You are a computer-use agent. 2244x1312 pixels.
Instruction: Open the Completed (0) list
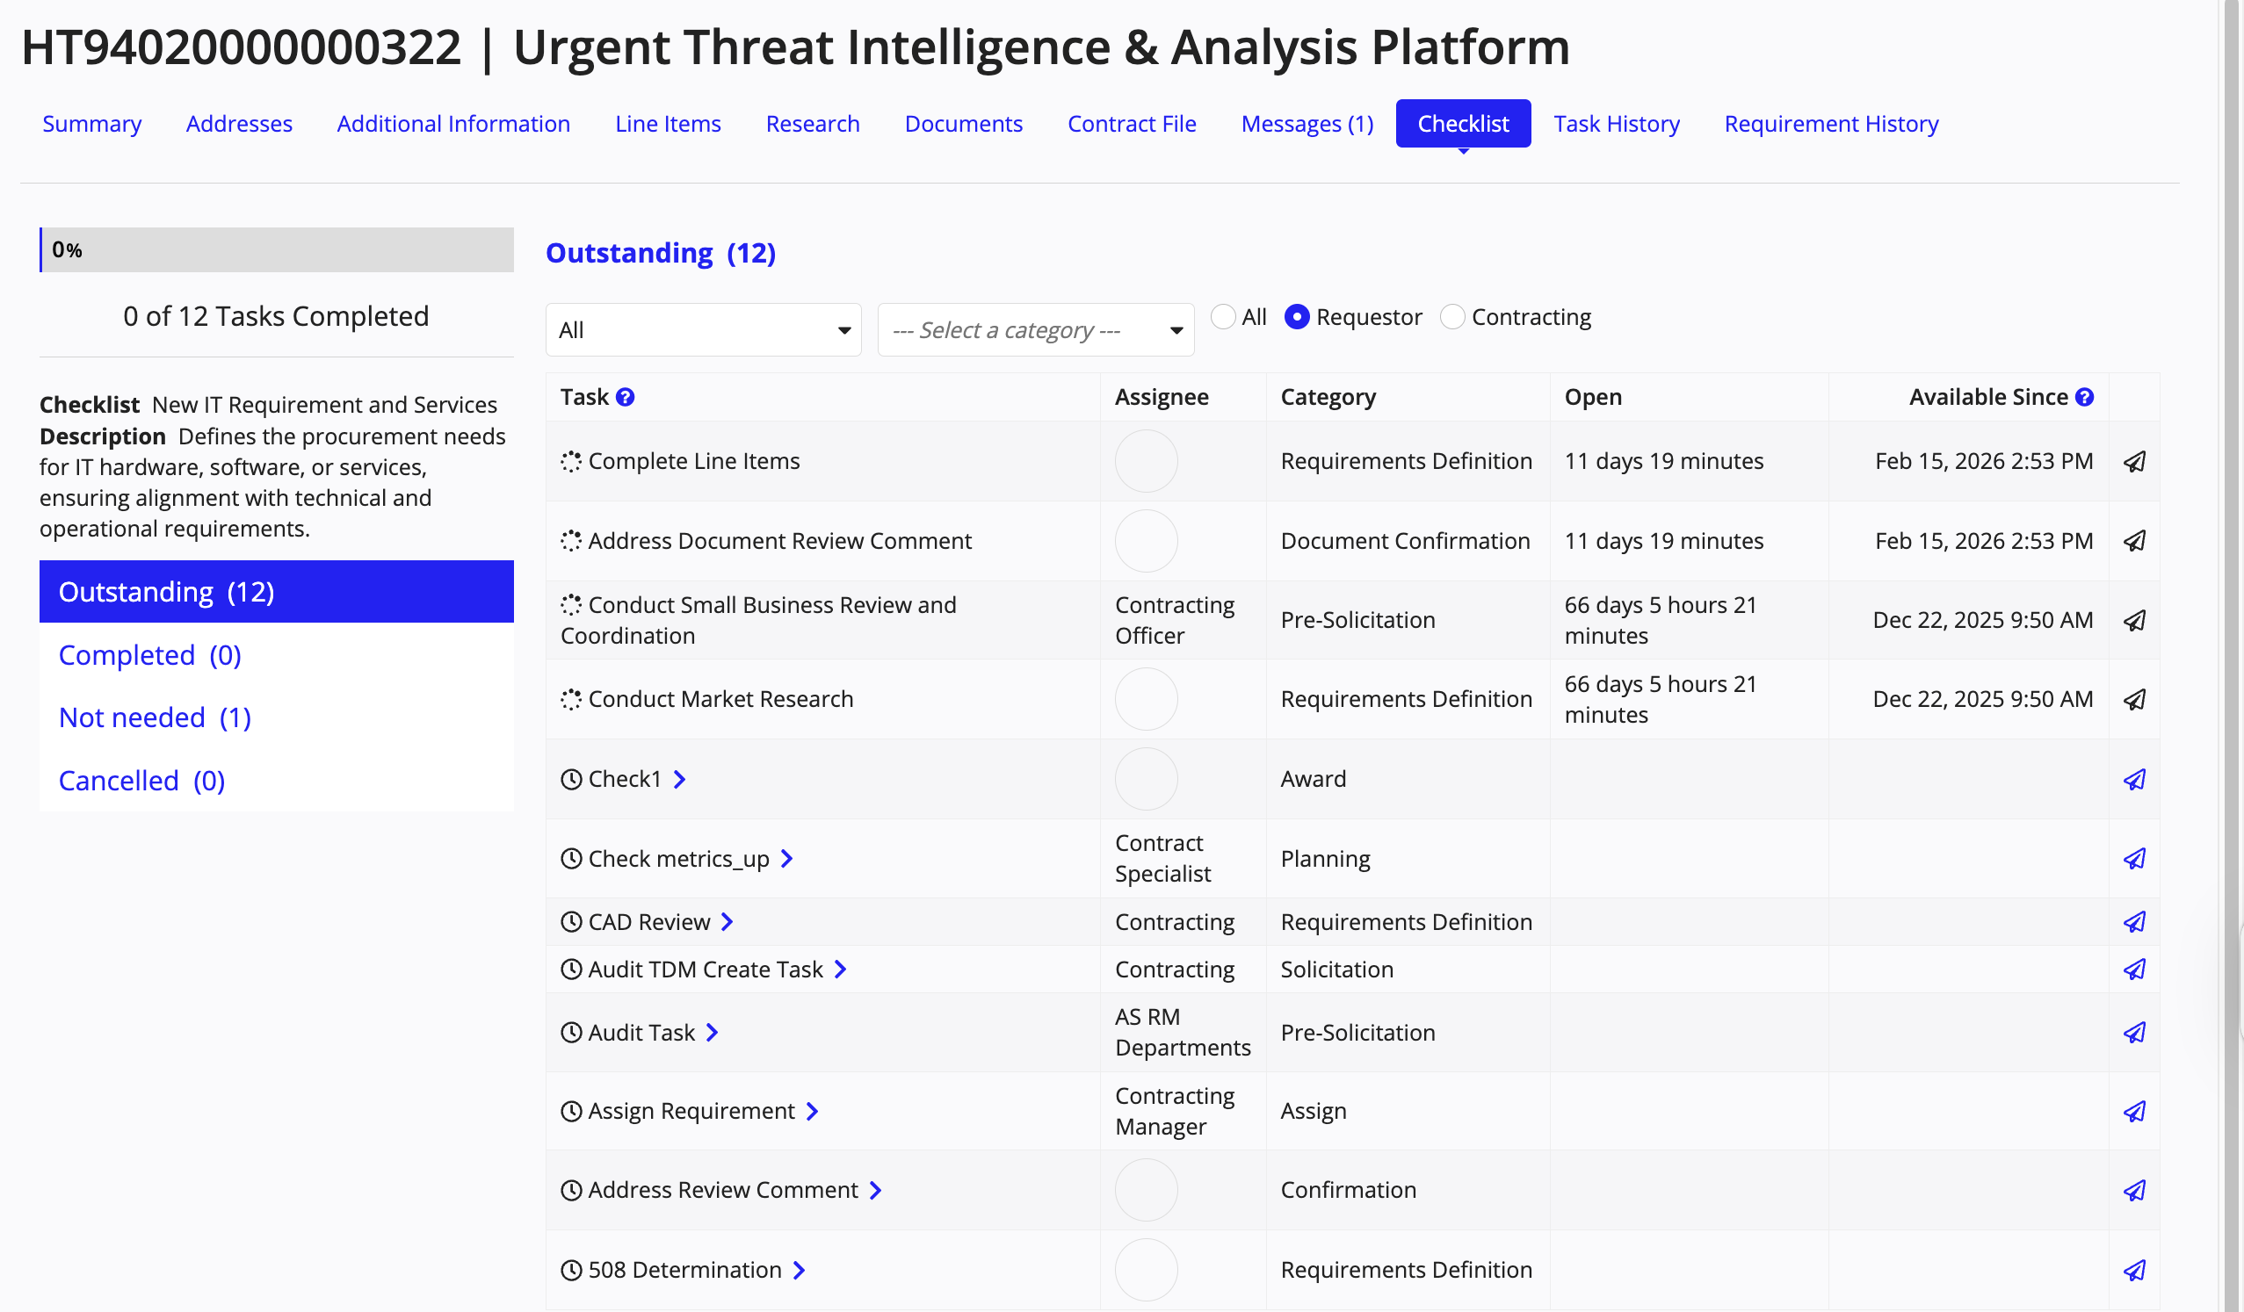pos(149,655)
